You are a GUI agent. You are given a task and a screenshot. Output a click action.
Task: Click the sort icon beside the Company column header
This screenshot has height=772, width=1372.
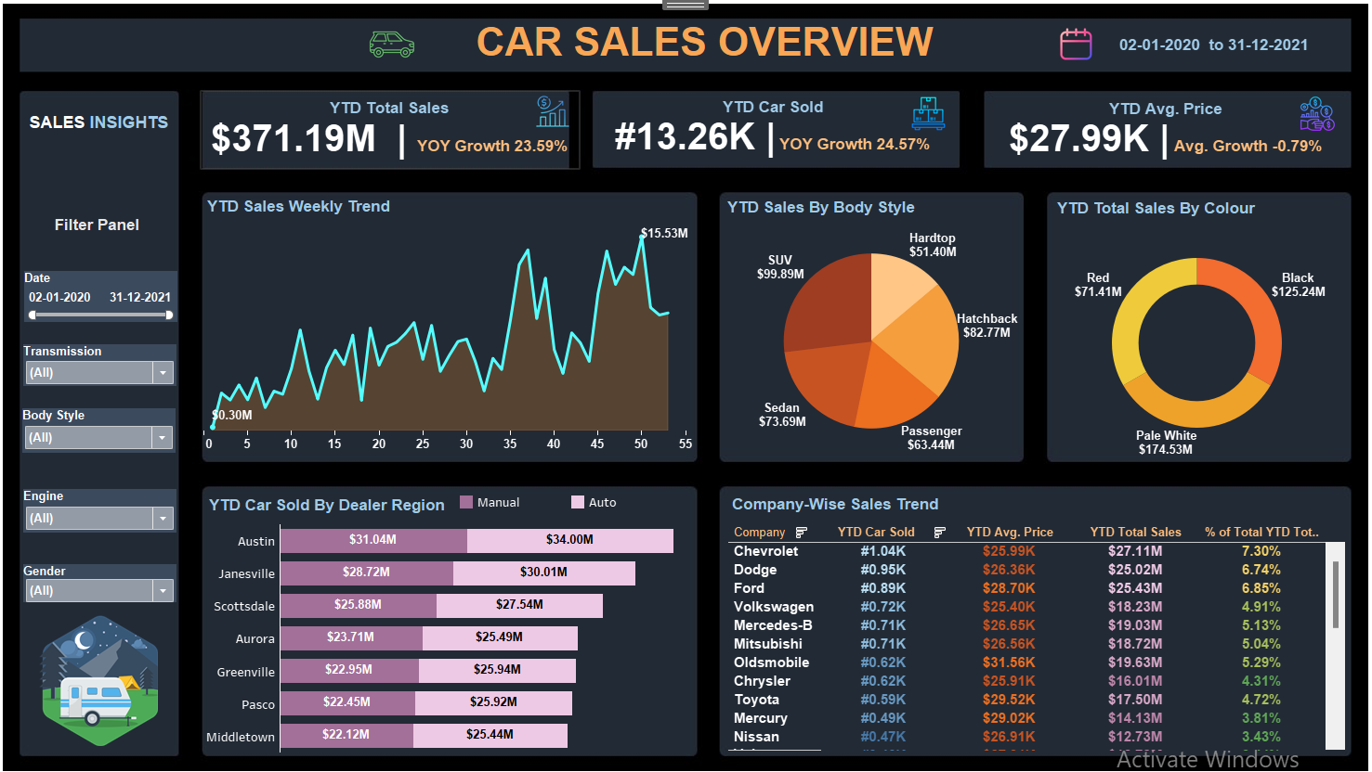801,533
